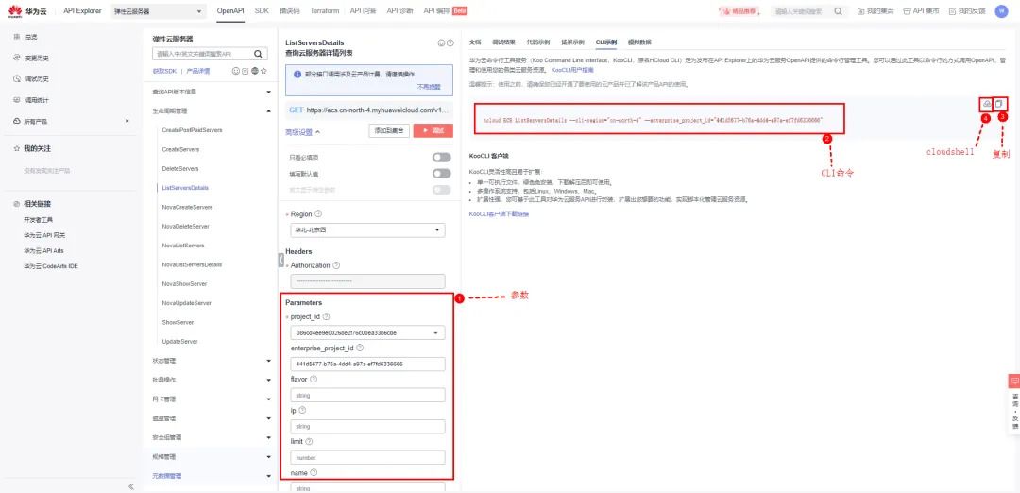Click the help icon beside flavor

click(x=314, y=379)
